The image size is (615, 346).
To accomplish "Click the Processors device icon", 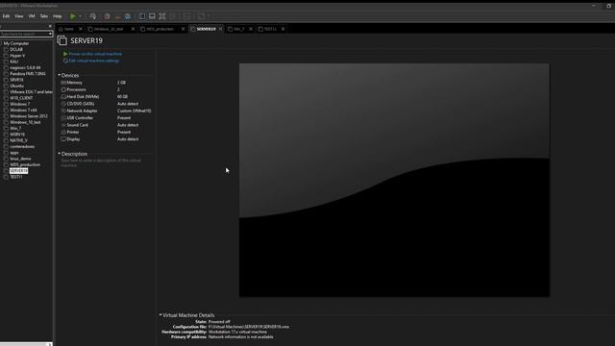I will (63, 89).
